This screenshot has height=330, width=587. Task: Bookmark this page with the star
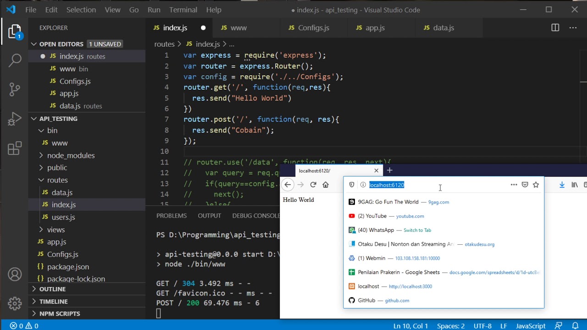(536, 185)
